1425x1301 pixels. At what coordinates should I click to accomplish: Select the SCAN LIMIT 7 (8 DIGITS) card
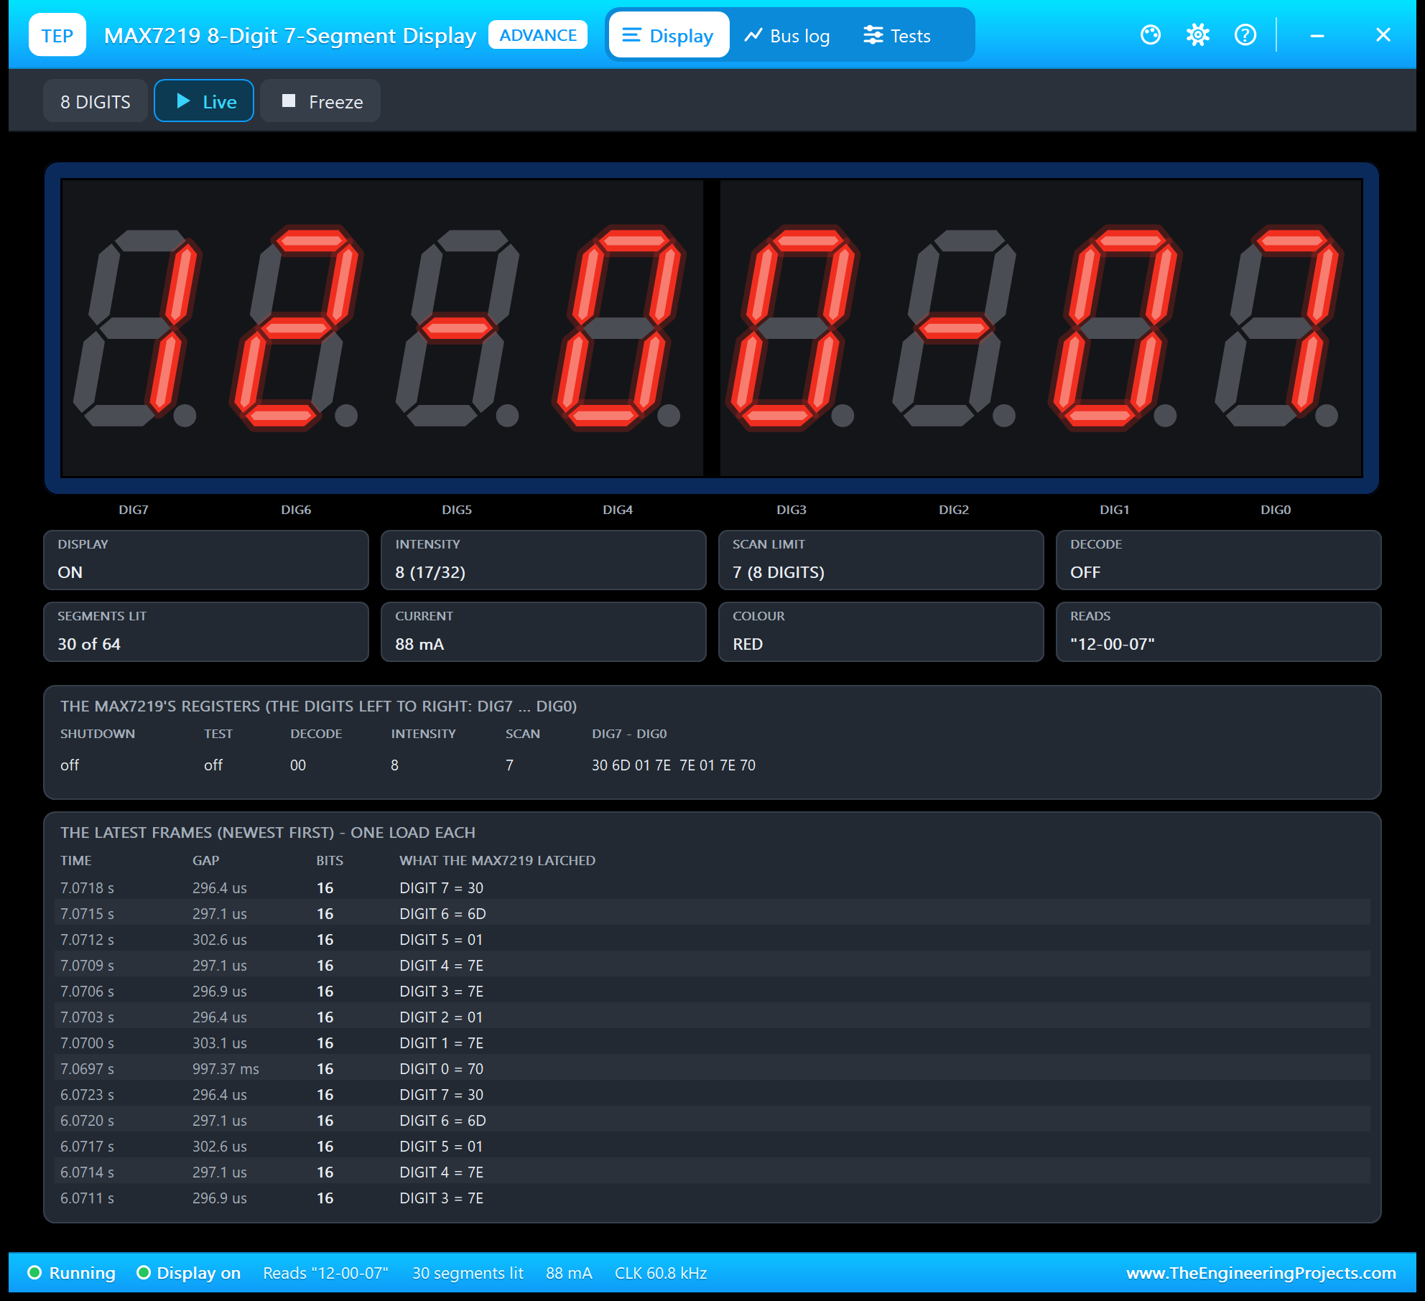click(x=881, y=560)
